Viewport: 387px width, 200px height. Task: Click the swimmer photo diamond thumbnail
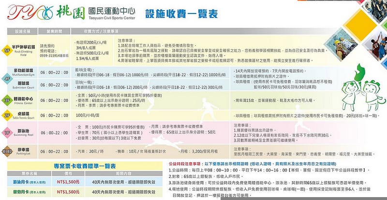pyautogui.click(x=341, y=44)
